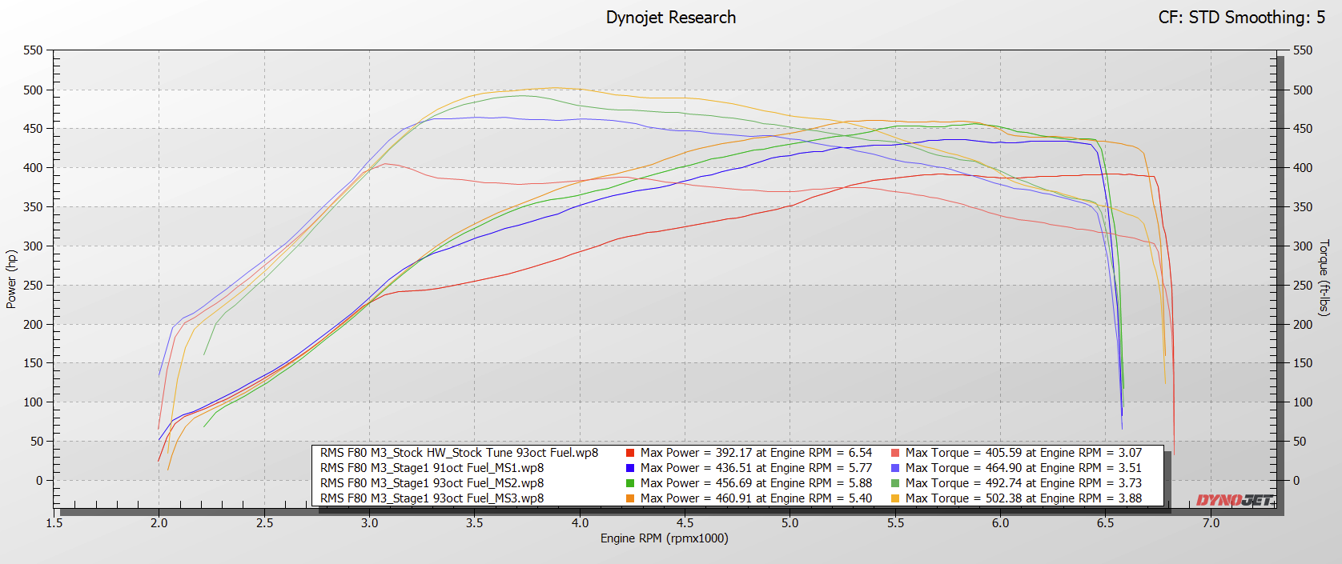This screenshot has width=1342, height=564.
Task: Click the x-axis tick label 4.5
Action: (685, 523)
